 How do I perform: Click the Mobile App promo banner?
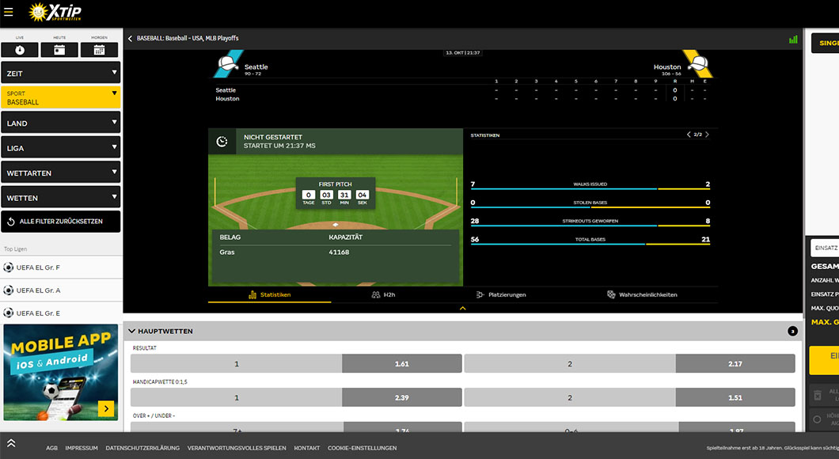(60, 372)
